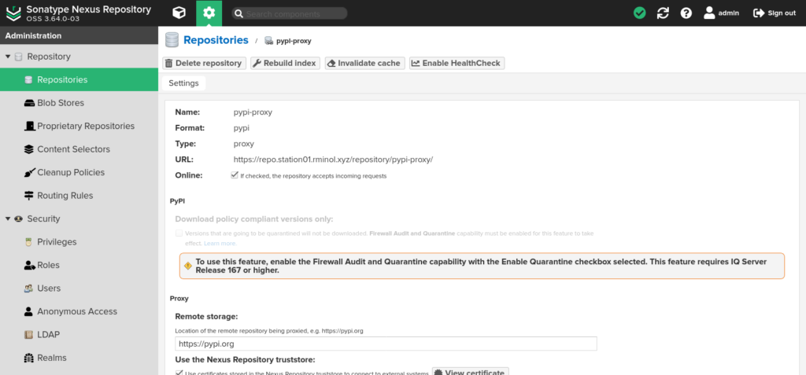Click the Remote storage URL field

[386, 344]
